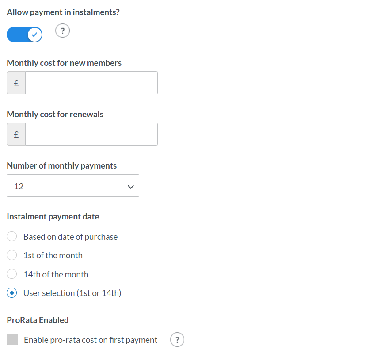Click the Number of monthly payments label

[x=62, y=166]
